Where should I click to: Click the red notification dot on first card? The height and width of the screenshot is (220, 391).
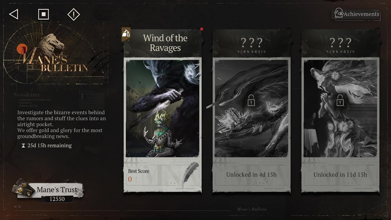point(202,29)
